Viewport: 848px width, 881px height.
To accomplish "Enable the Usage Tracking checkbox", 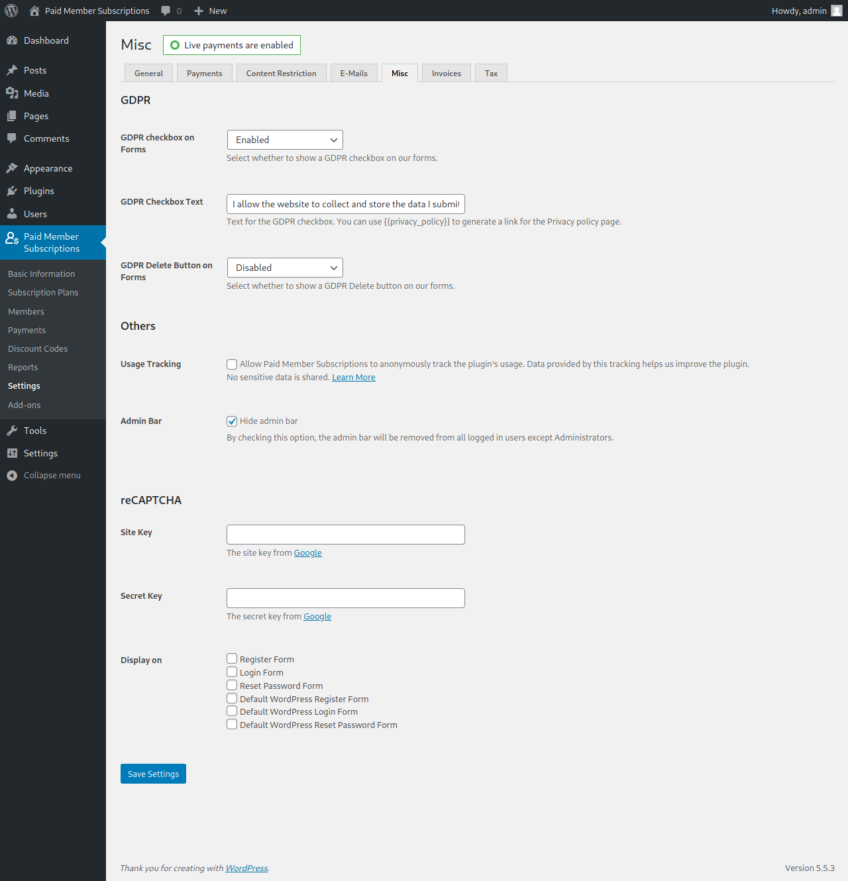I will (x=232, y=364).
